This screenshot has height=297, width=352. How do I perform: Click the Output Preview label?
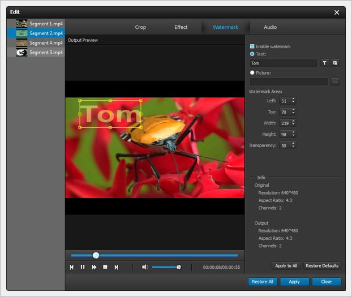83,40
